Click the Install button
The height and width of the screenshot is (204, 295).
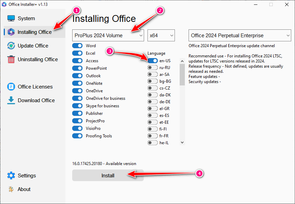coord(108,175)
